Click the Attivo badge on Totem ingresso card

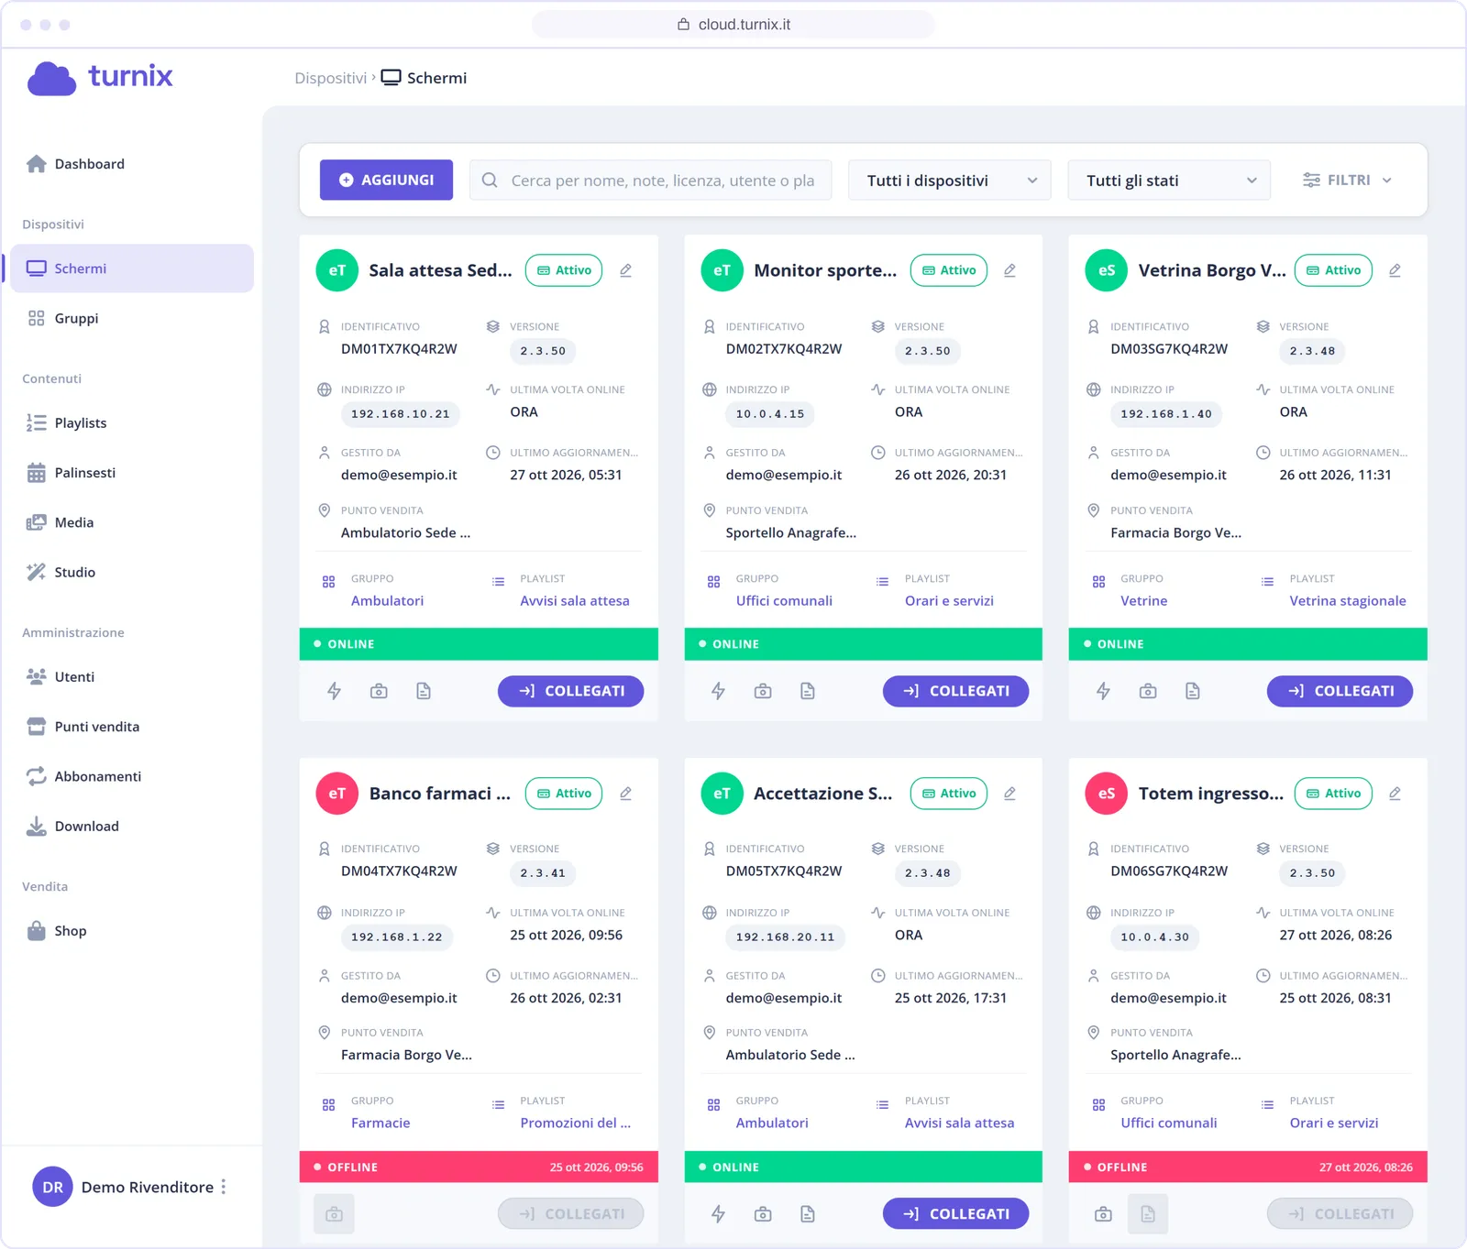pyautogui.click(x=1333, y=794)
